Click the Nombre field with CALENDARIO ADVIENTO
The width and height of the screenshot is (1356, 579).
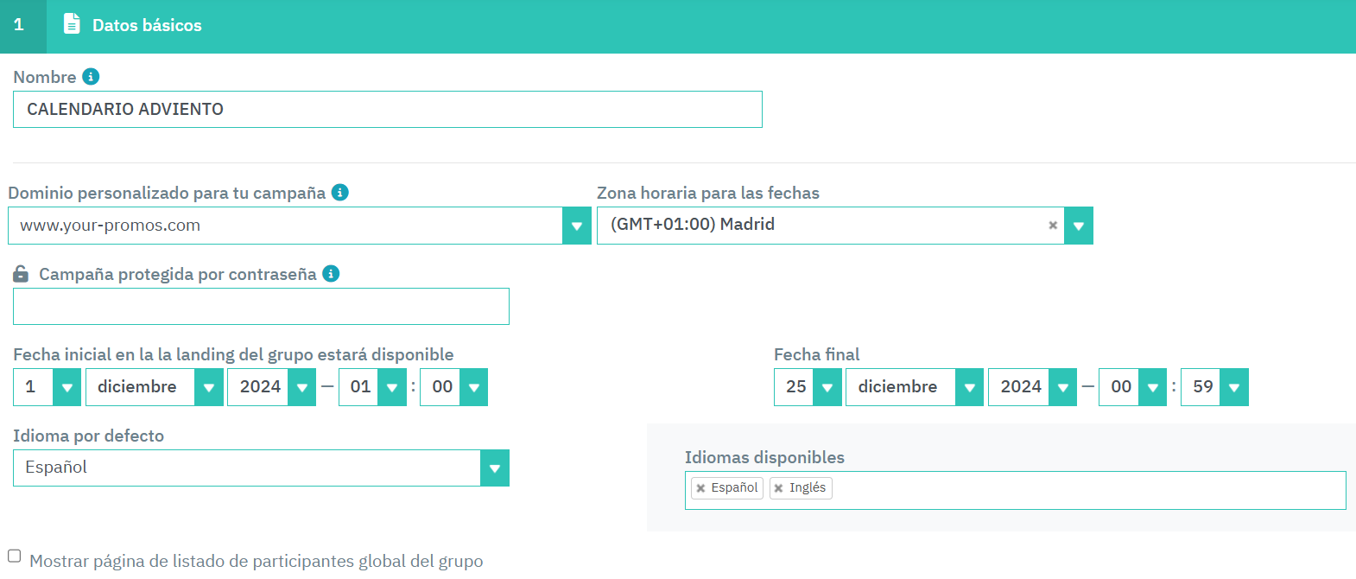click(387, 110)
